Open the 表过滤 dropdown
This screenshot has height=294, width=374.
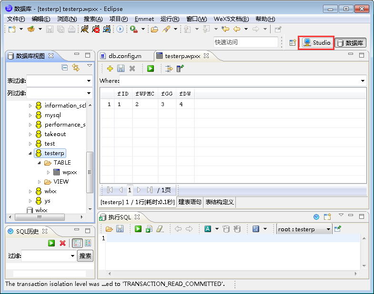pos(89,81)
